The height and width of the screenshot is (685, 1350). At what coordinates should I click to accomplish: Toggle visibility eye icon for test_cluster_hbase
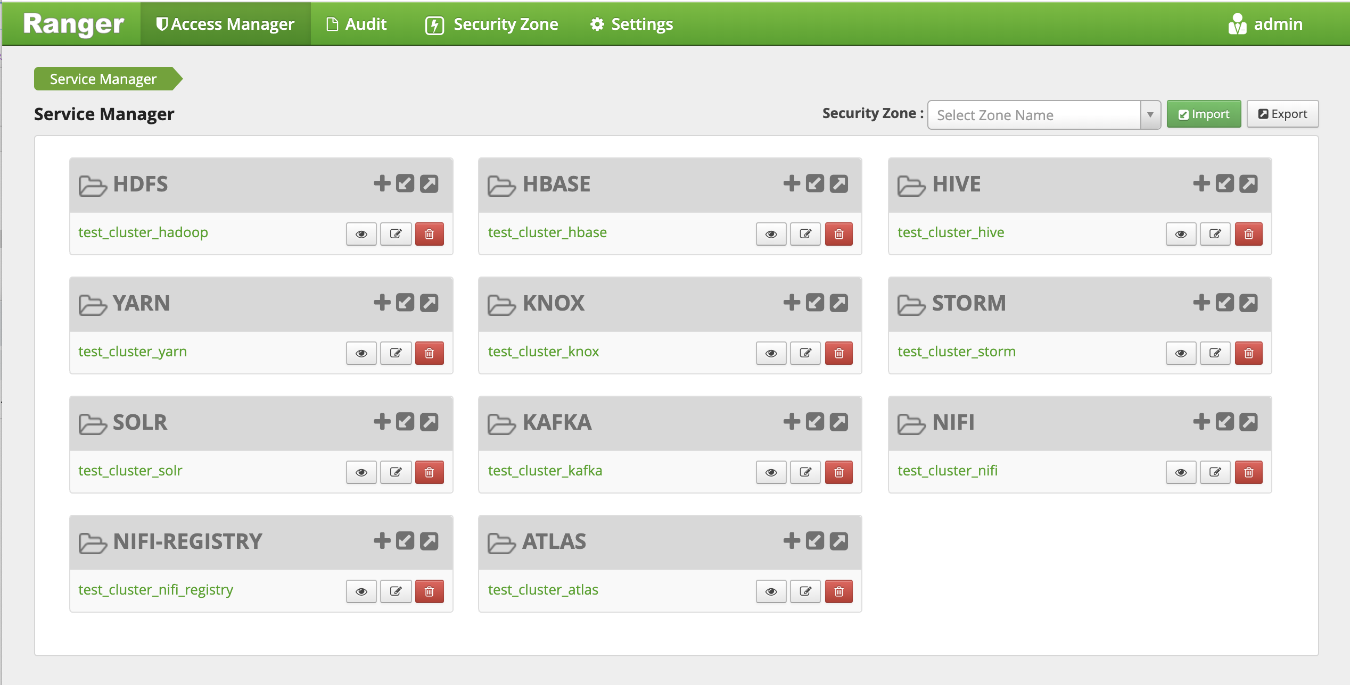tap(771, 233)
